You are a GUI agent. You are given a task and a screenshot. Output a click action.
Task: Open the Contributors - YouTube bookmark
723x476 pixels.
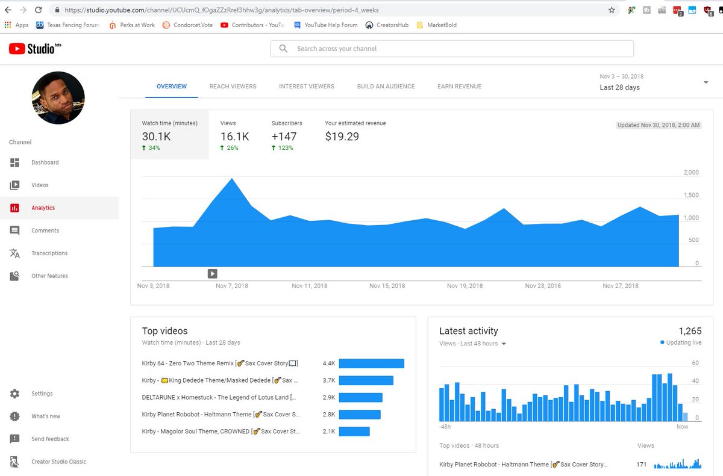coord(253,25)
